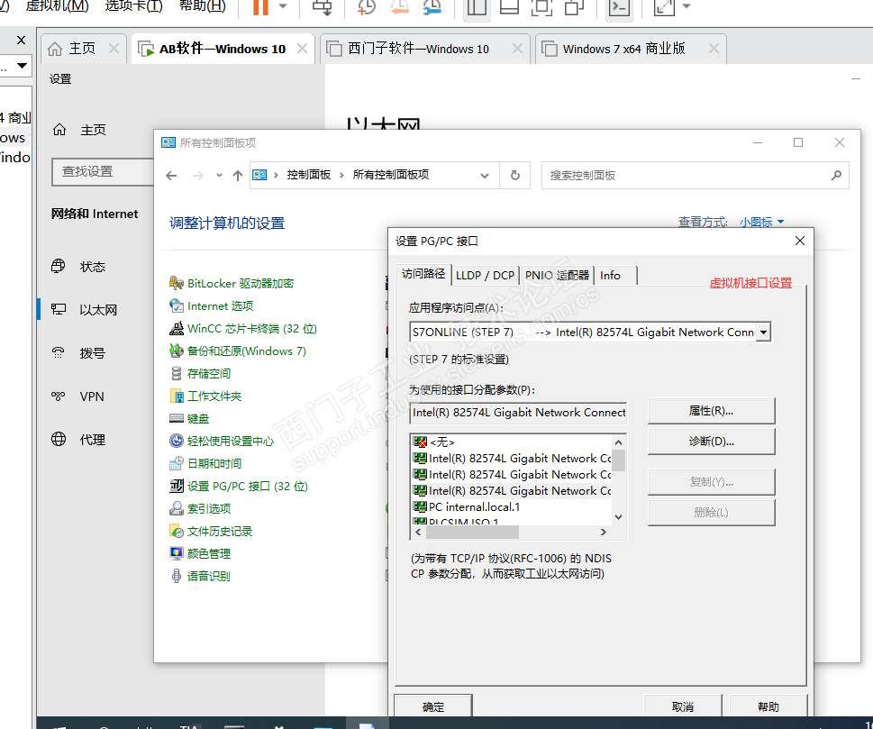The image size is (873, 729).
Task: Click the up arrow in Control Panel
Action: point(238,176)
